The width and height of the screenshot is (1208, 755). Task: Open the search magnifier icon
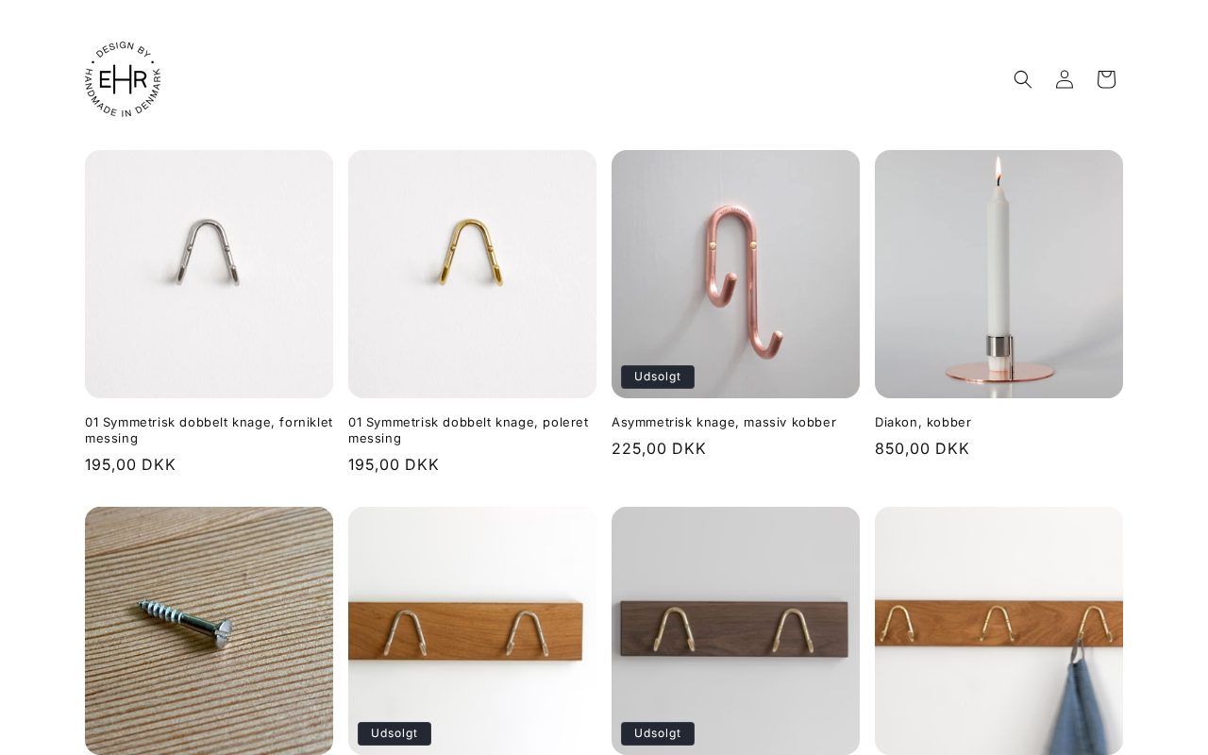1023,79
